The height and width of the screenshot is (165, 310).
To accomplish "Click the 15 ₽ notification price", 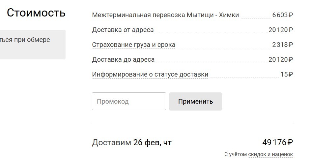I will click(286, 74).
